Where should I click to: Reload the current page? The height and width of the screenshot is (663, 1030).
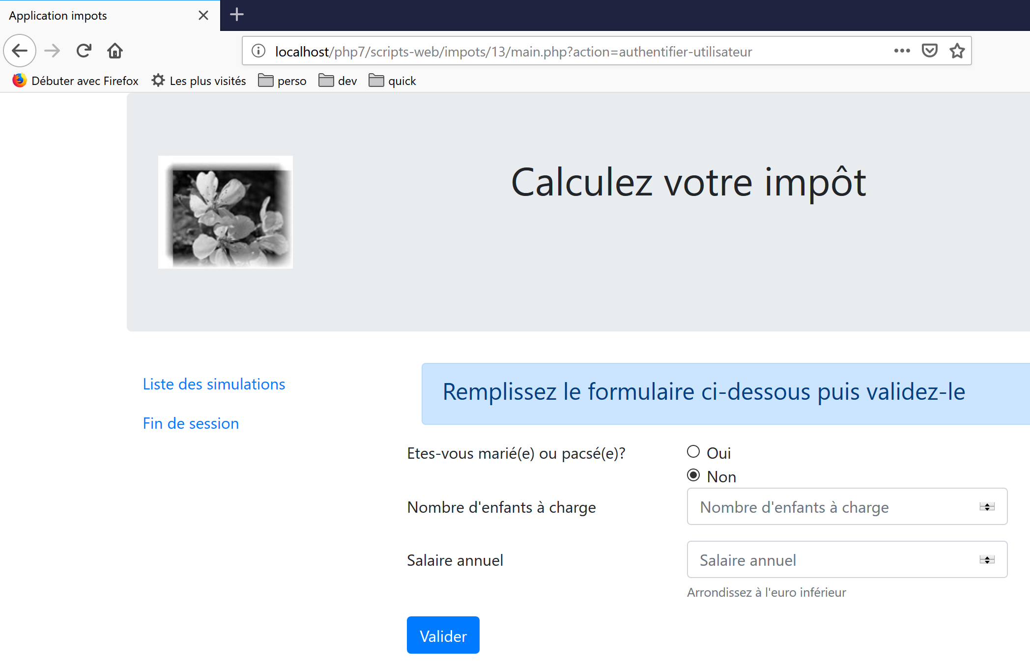[x=84, y=51]
